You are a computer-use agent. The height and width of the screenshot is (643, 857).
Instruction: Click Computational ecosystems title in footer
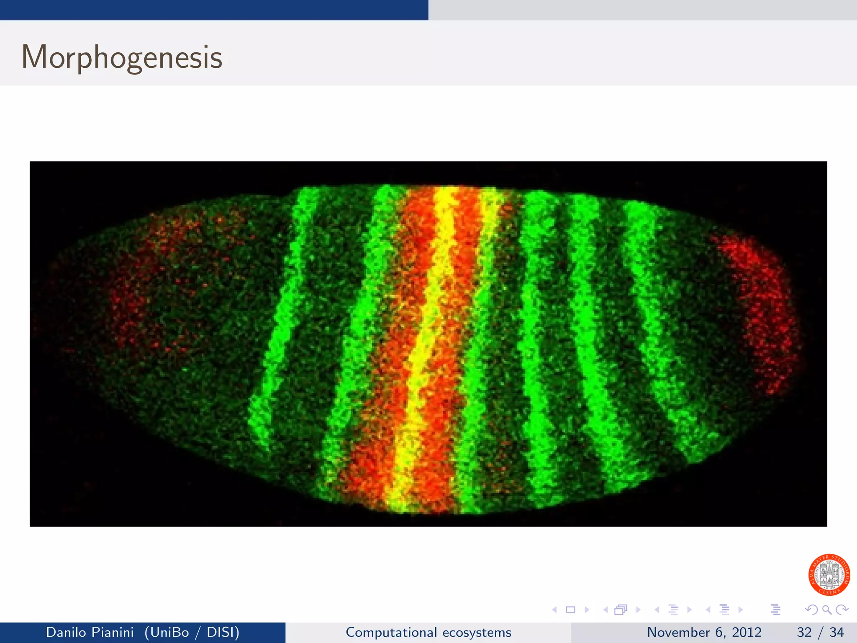click(x=428, y=632)
